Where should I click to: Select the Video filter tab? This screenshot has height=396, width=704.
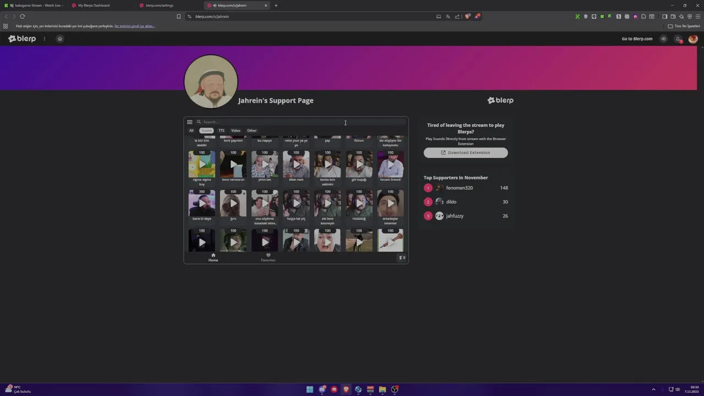[x=235, y=131]
